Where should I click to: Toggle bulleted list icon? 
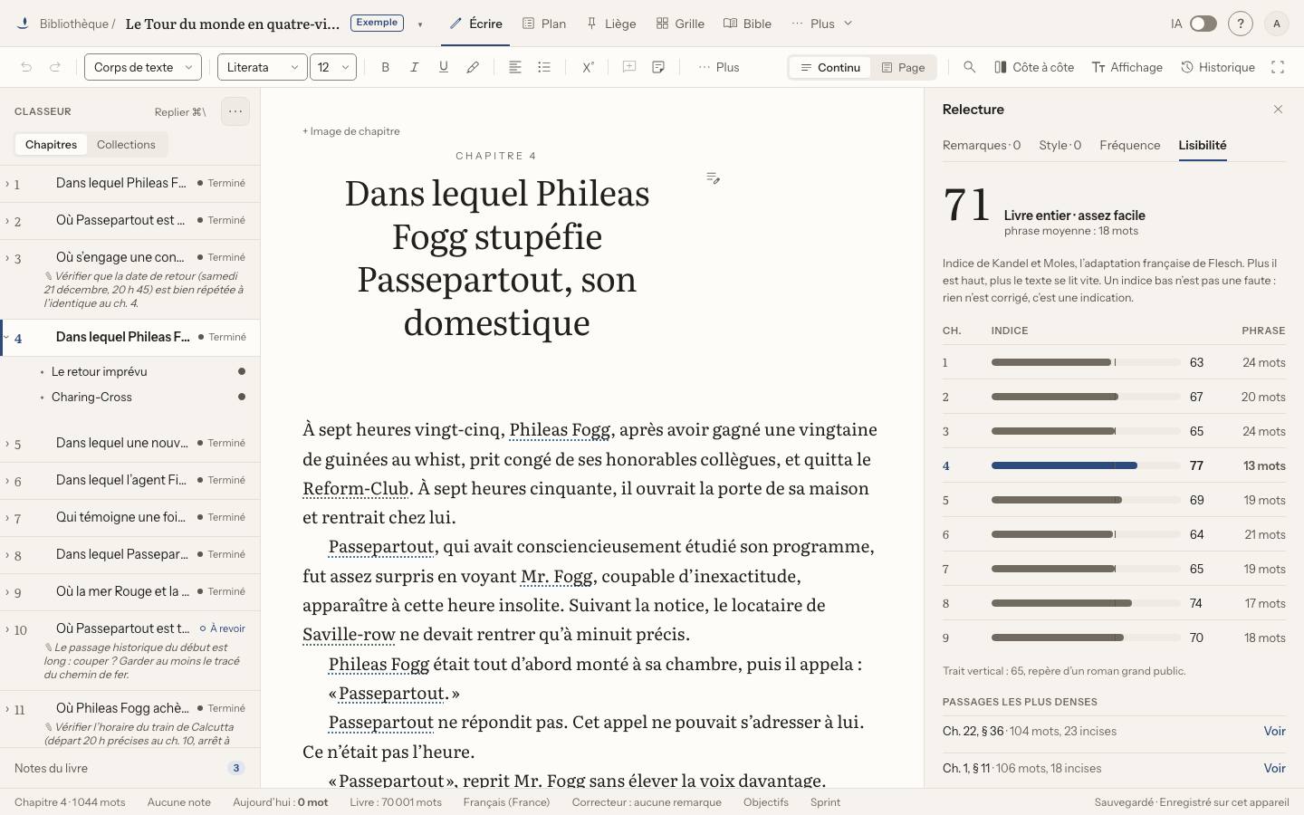point(544,67)
